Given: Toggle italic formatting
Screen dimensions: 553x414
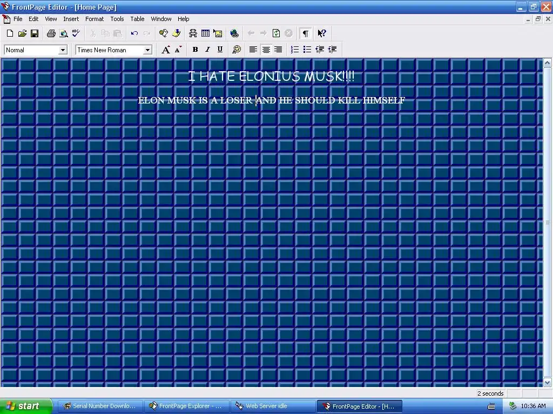Looking at the screenshot, I should [207, 50].
